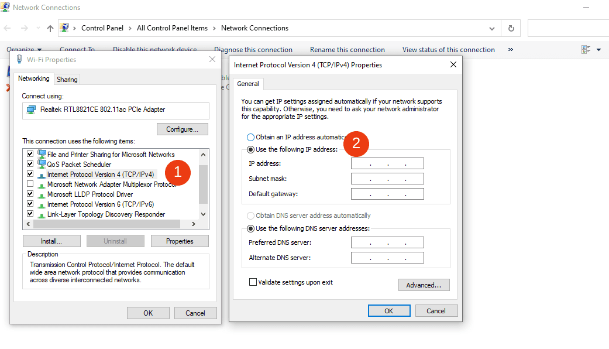Select Obtain an IP address automatically
This screenshot has width=609, height=349.
point(251,136)
